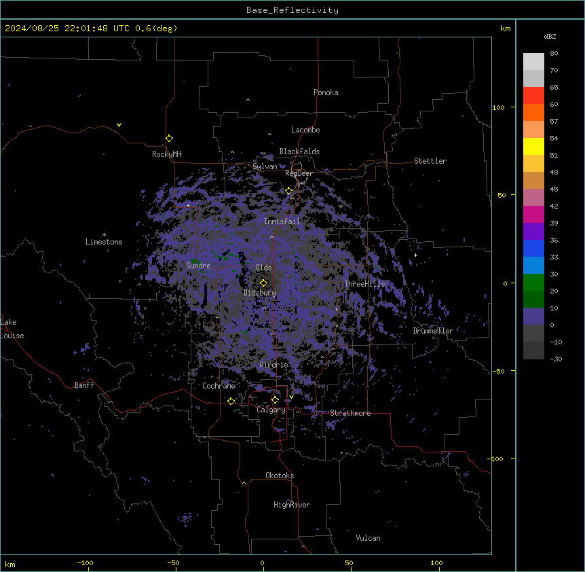The width and height of the screenshot is (585, 572).
Task: Click the yellow marker near RockyMH
Action: (x=170, y=139)
